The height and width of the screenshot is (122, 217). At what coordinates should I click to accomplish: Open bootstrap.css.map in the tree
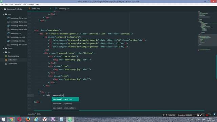18,37
